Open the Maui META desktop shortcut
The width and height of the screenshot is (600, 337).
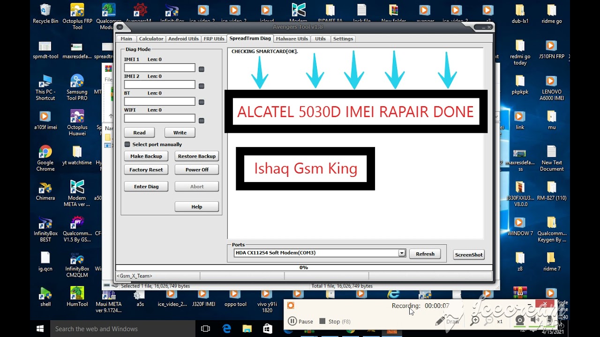109,300
